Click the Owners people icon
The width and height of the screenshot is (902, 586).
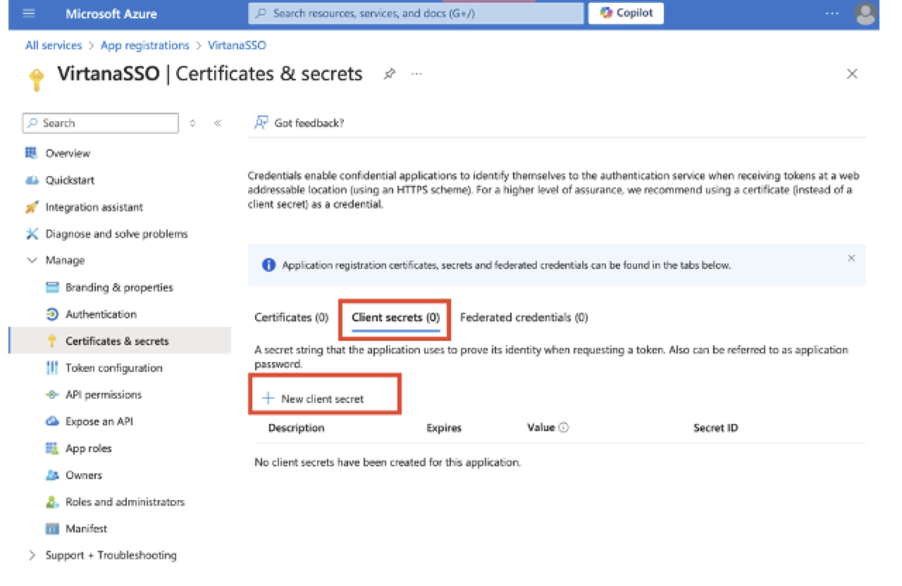coord(52,475)
